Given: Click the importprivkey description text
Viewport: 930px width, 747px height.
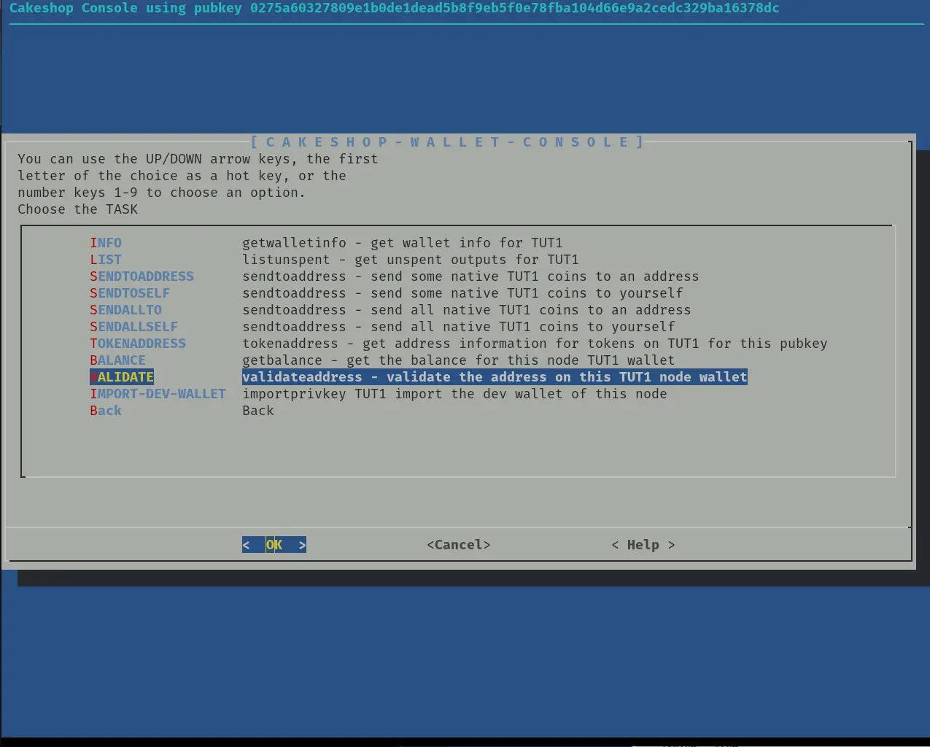Looking at the screenshot, I should pyautogui.click(x=454, y=394).
